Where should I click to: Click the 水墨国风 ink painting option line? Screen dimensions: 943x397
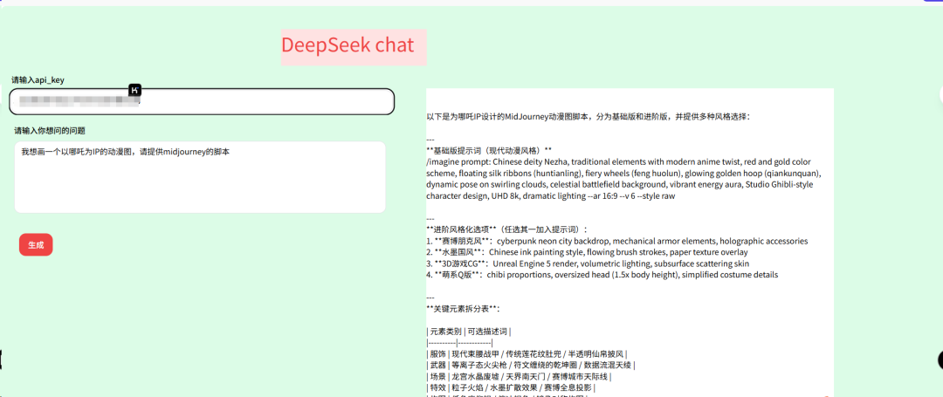tap(587, 252)
